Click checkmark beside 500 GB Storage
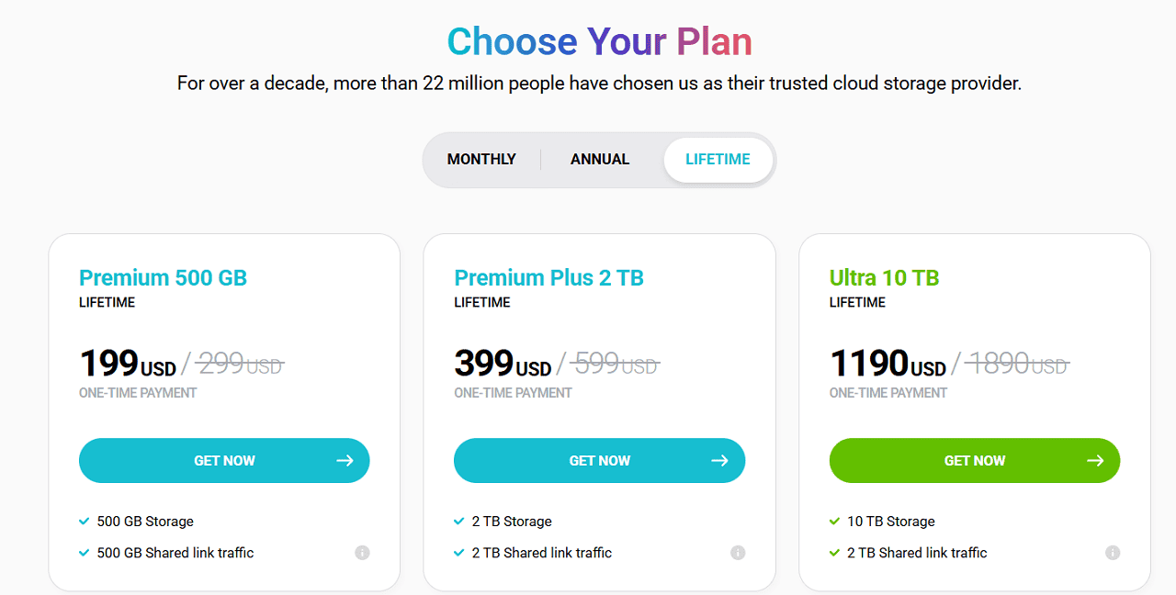 click(85, 522)
